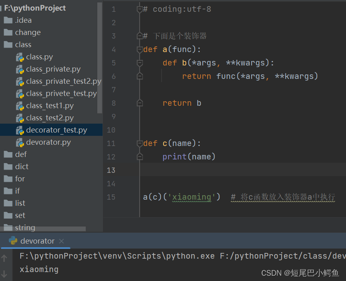Select class_privete_test.py file name
Viewport: 346px width, 281px height.
[x=61, y=94]
